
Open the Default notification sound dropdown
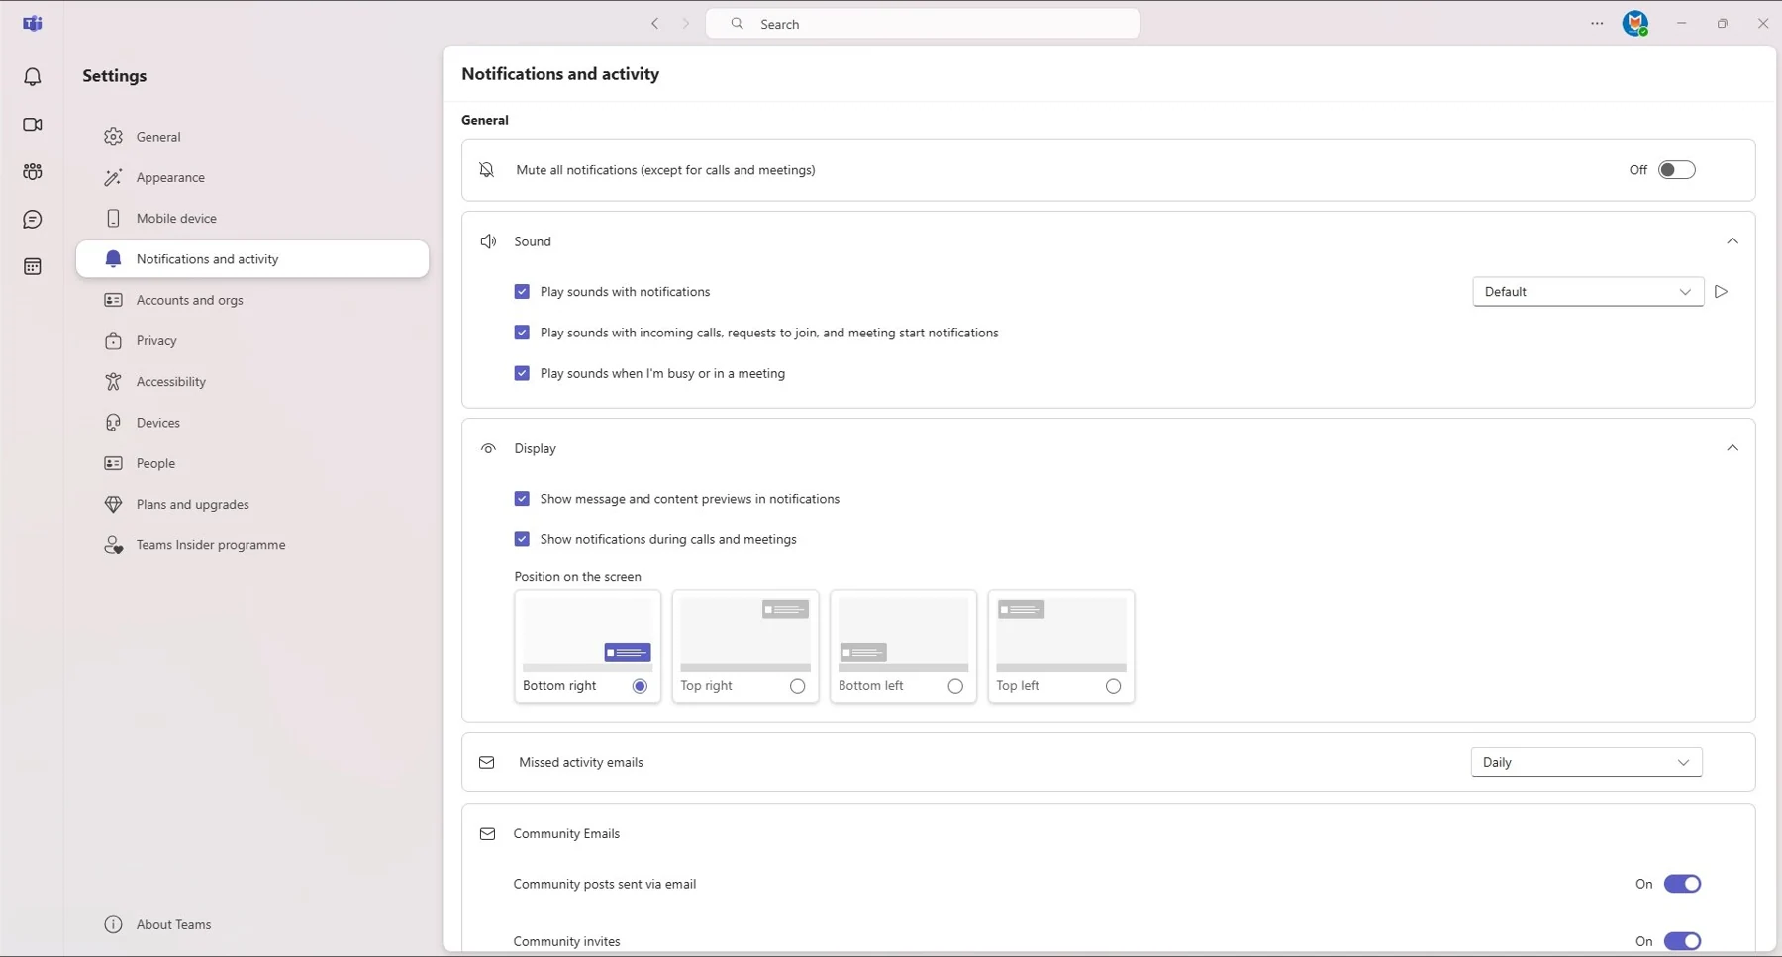click(x=1588, y=292)
